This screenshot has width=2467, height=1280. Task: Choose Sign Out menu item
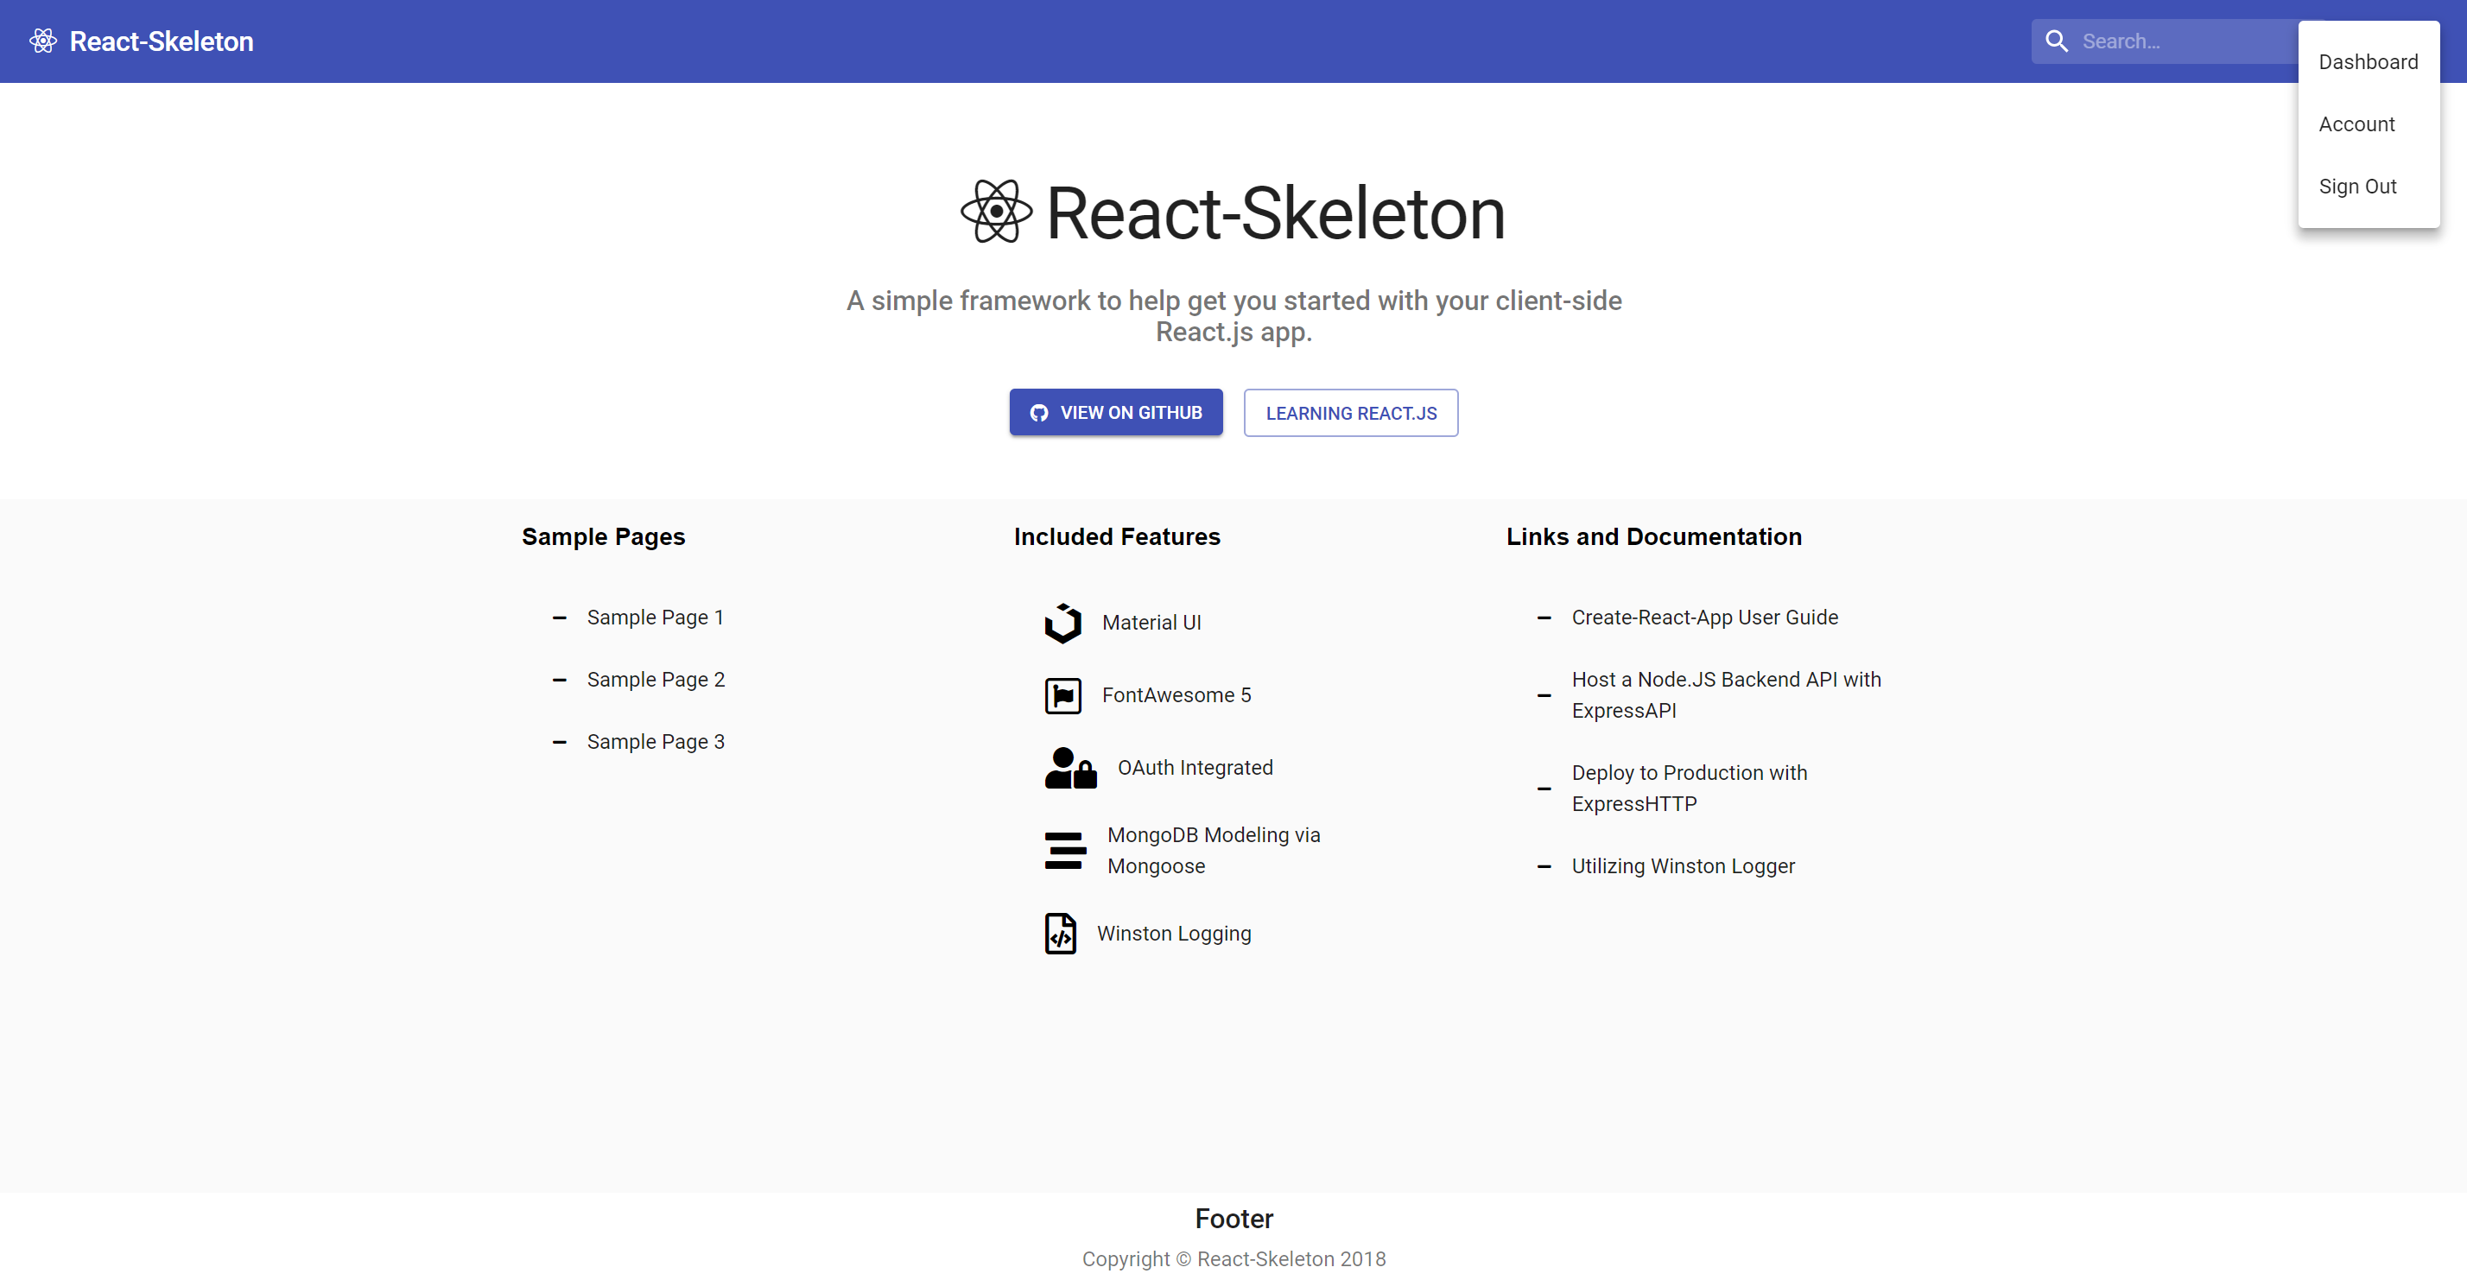coord(2369,187)
